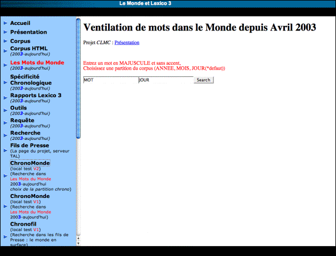Click the 'Choisissez une partition du corpus' line
336x256 pixels.
tap(154, 69)
